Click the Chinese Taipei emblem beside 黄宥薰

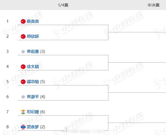(23, 51)
